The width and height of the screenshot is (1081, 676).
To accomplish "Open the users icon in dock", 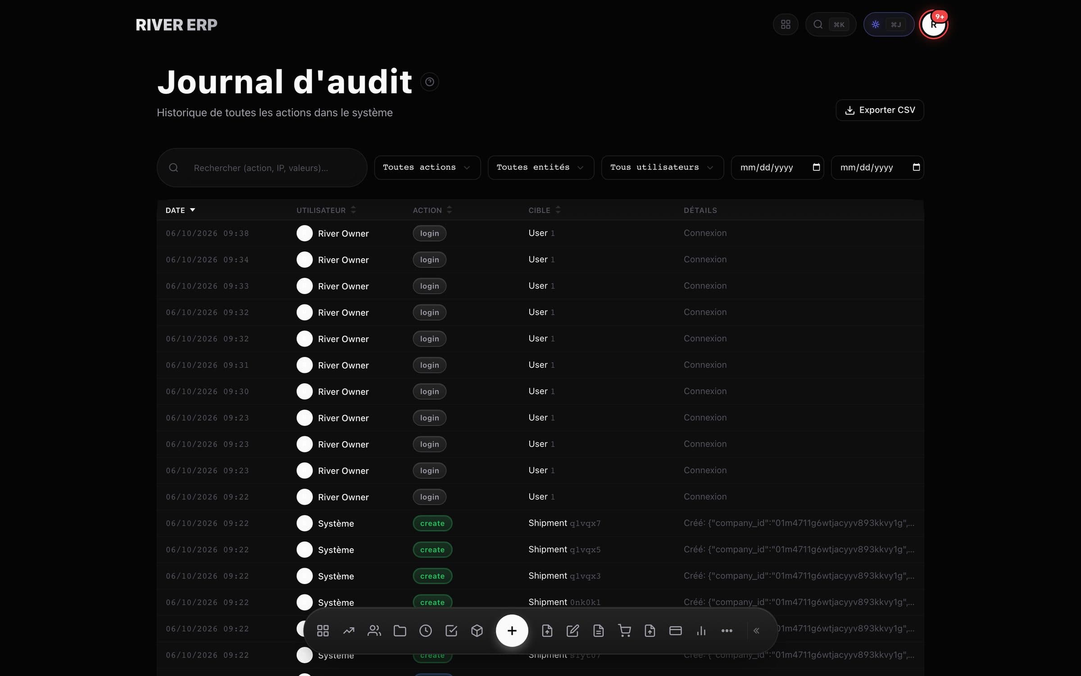I will [x=374, y=630].
